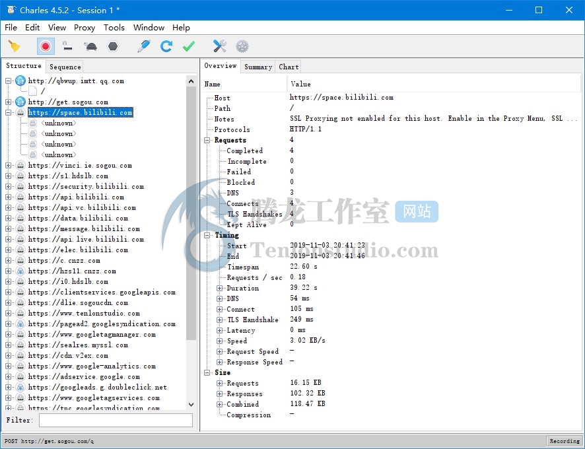
Task: Select the https://www.tenlonstudio.com host
Action: coord(84,314)
